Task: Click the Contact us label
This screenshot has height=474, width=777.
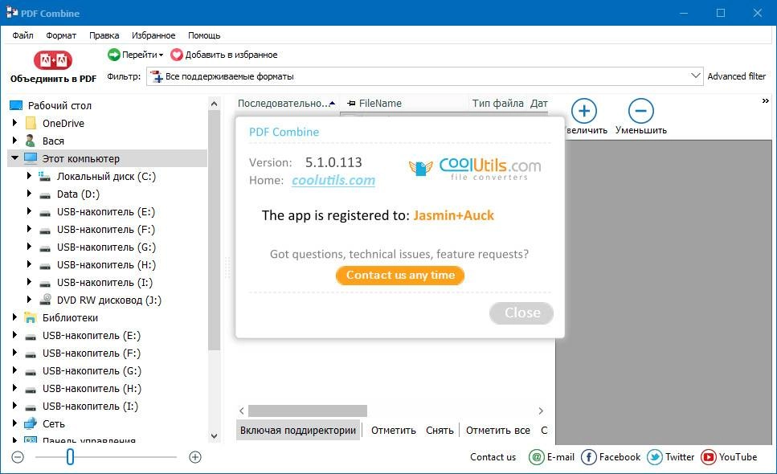Action: tap(493, 457)
